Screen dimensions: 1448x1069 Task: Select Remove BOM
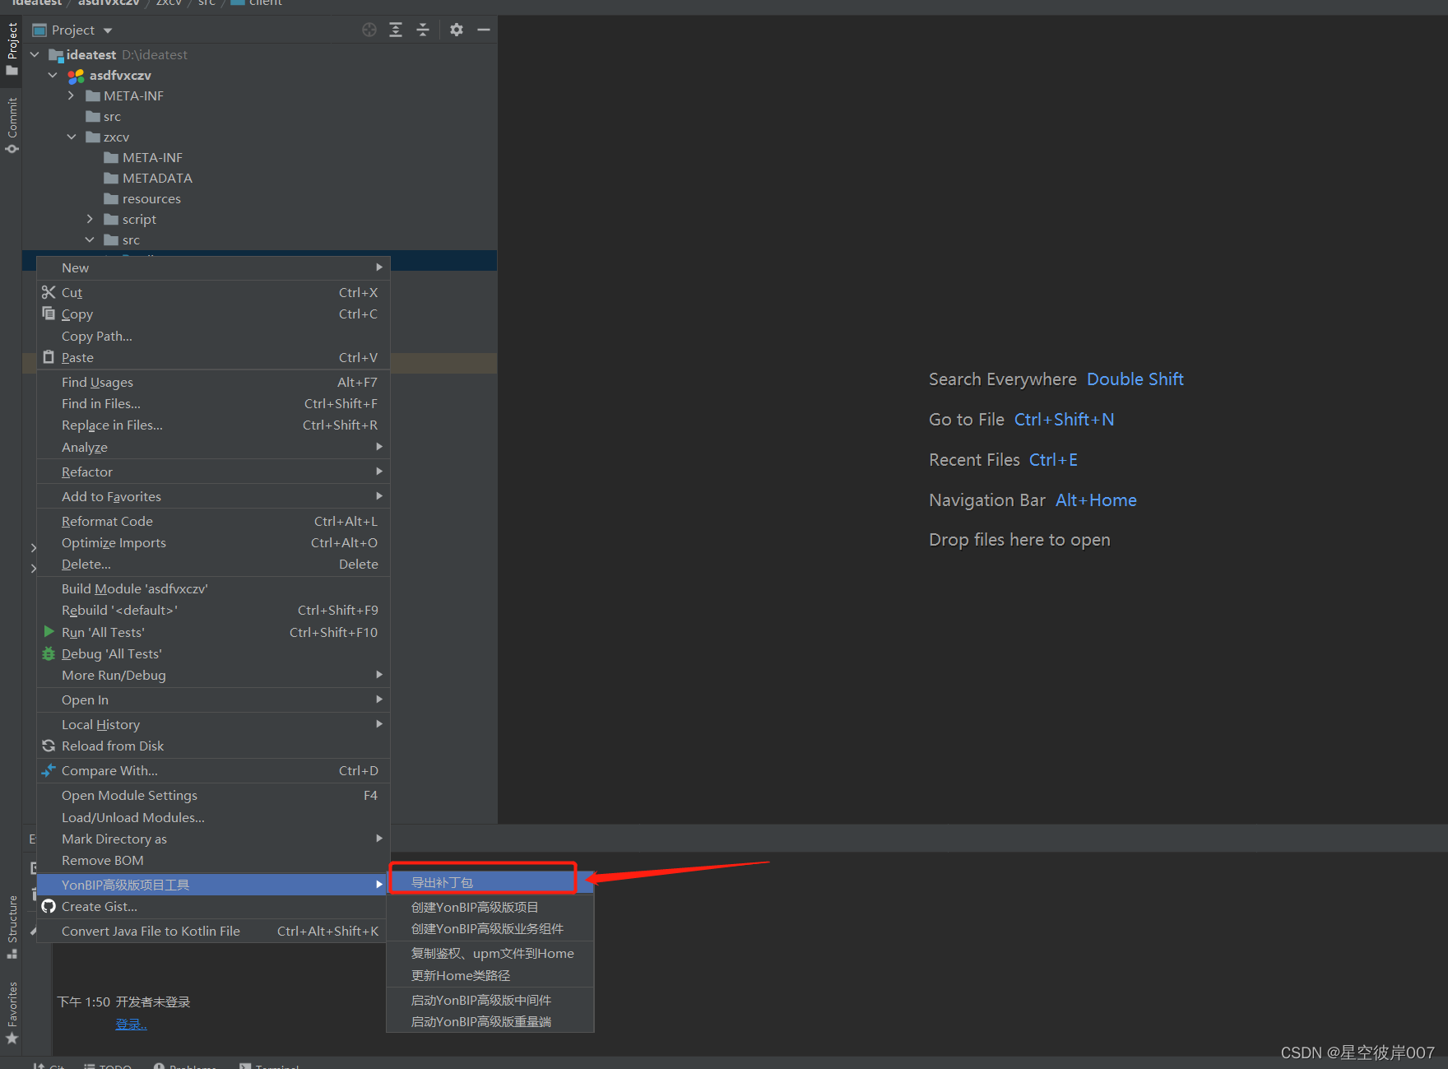click(x=213, y=860)
